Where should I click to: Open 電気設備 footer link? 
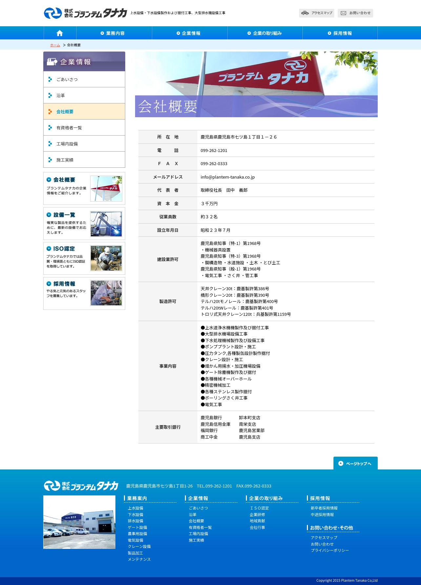click(135, 540)
